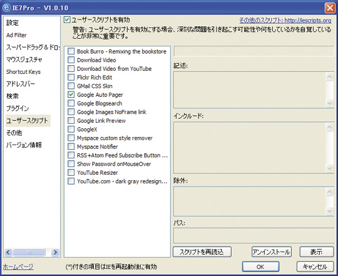Click the スクリプトを再読込 button
Viewport: 338px width, 276px height.
click(x=202, y=252)
